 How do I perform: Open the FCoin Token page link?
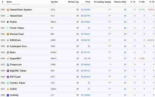17,28
